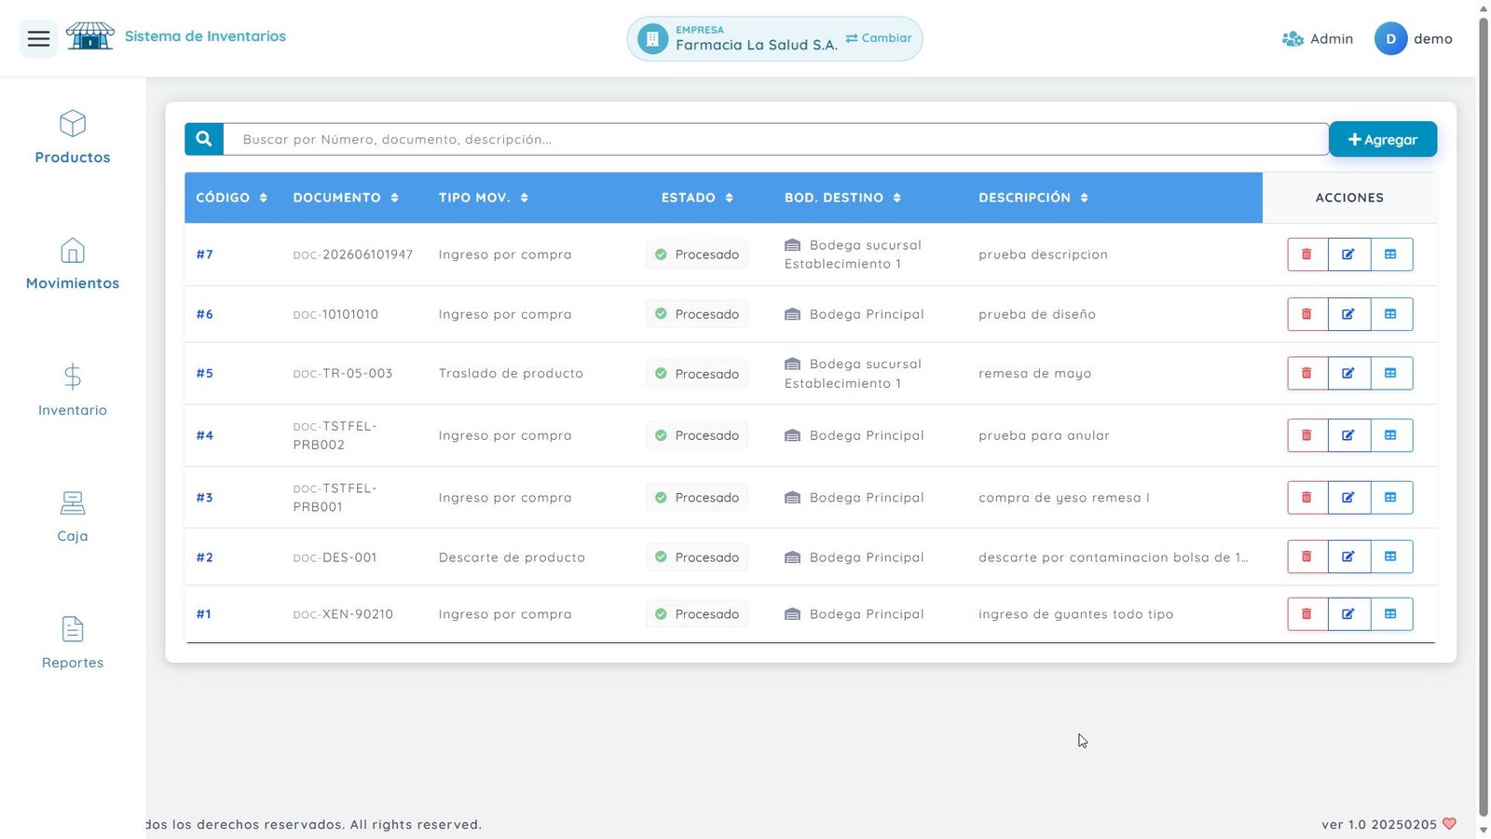Edit movement #6 with pencil icon
This screenshot has width=1491, height=839.
point(1348,314)
